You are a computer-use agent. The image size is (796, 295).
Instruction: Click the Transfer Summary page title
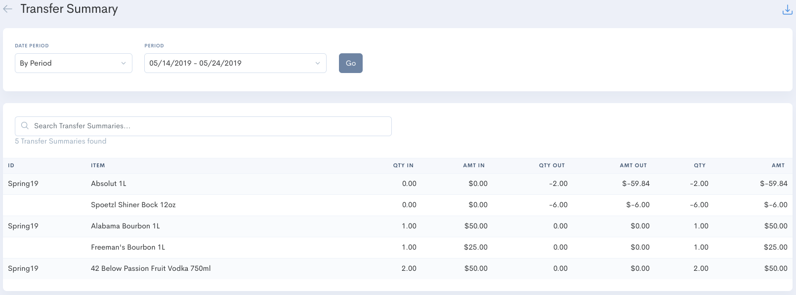(x=69, y=9)
